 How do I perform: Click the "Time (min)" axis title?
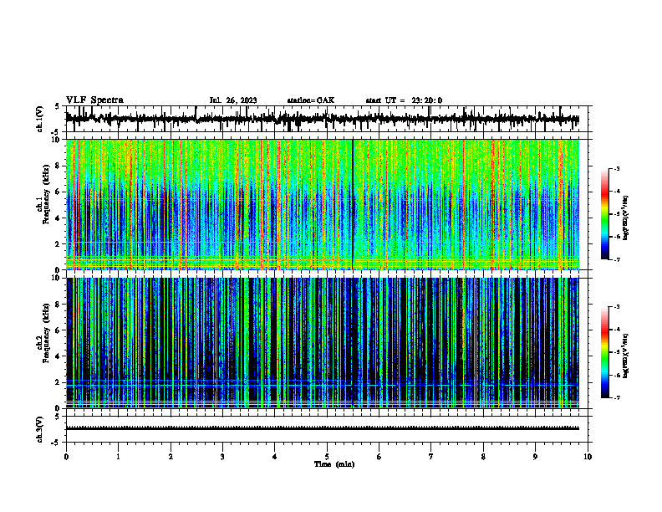click(334, 464)
